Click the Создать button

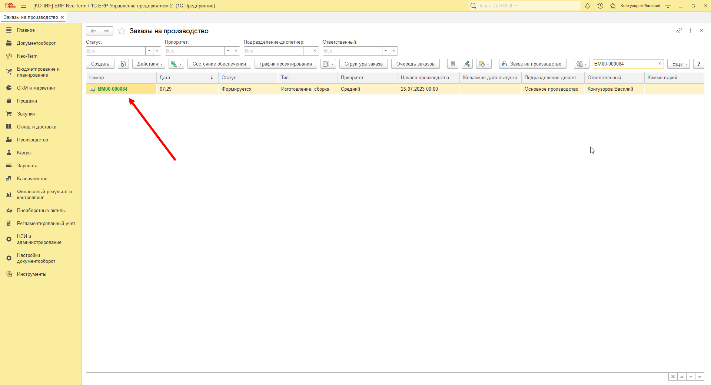click(100, 64)
